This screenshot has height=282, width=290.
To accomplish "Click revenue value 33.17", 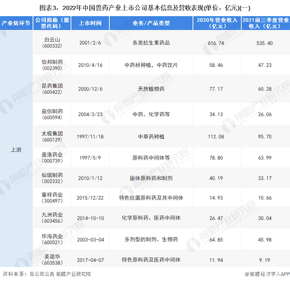I will tap(265, 178).
